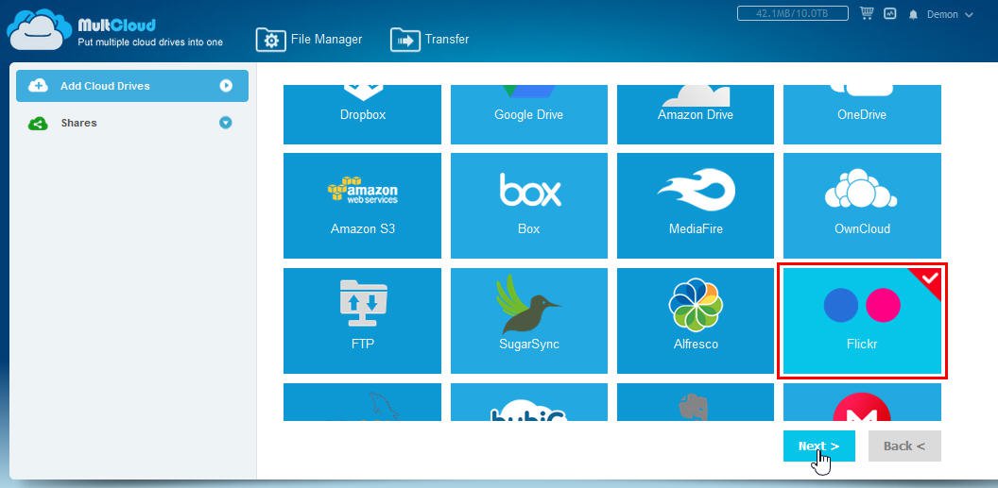This screenshot has width=998, height=488.
Task: Select the MEGA tile
Action: pos(862,402)
